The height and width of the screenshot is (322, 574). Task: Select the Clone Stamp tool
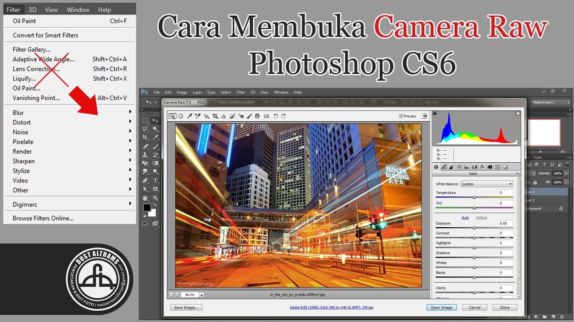tap(145, 155)
